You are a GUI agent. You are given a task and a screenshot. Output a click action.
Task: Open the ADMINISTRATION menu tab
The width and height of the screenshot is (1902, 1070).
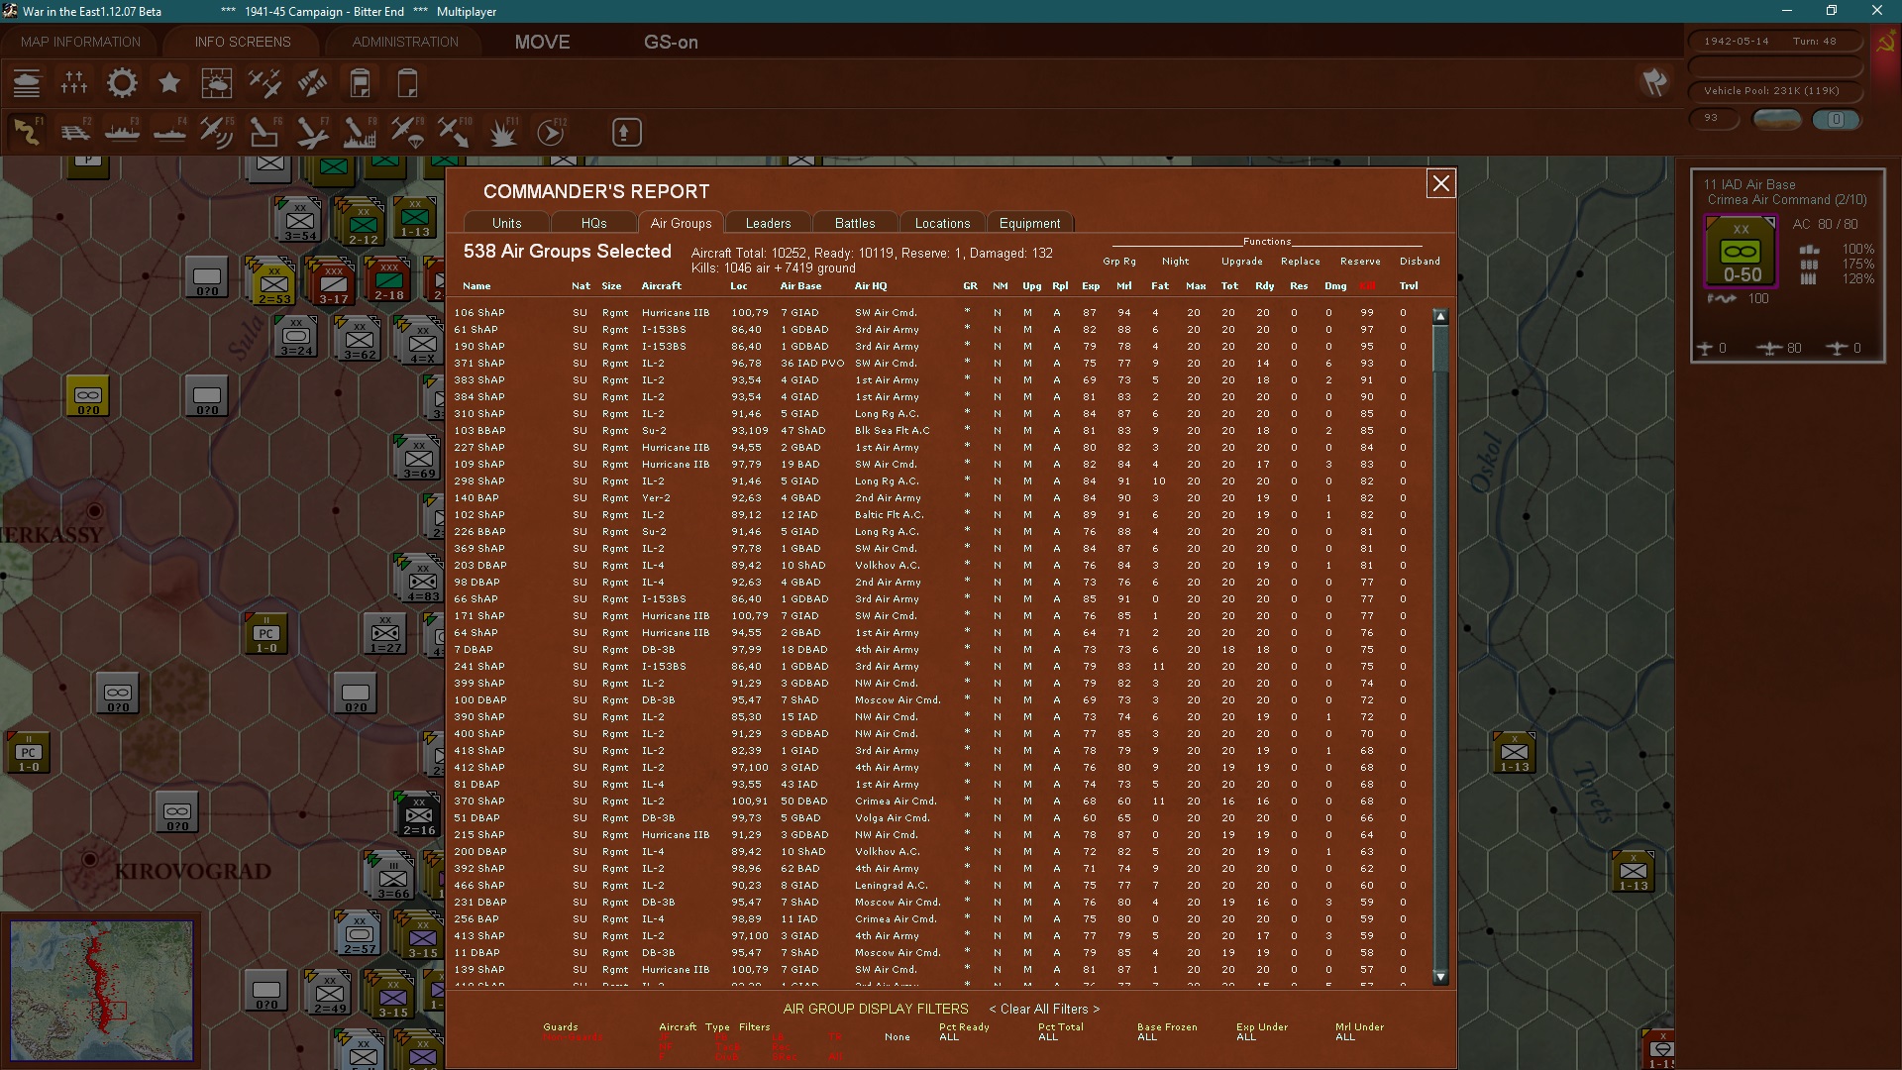pos(405,42)
